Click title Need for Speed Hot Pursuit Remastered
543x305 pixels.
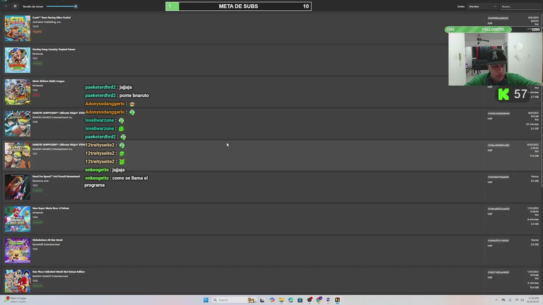tap(56, 176)
